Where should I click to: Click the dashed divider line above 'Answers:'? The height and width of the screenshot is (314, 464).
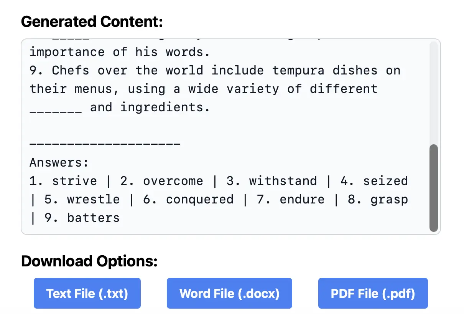tap(105, 144)
